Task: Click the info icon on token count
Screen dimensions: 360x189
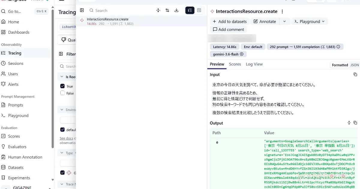Action: tap(338, 47)
